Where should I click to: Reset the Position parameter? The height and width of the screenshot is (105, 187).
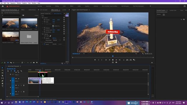pyautogui.click(x=64, y=20)
